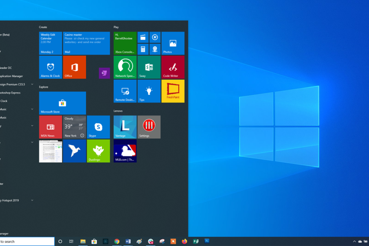
Task: Open the Photos app tile
Action: tap(173, 43)
